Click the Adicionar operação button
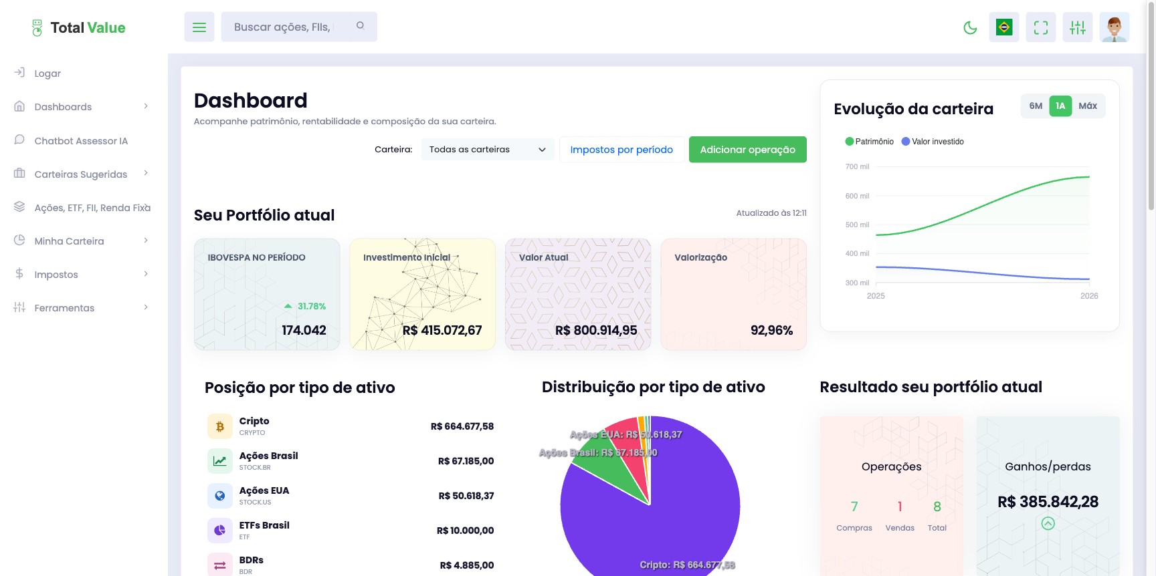Screen dimensions: 1156x576 pos(747,150)
